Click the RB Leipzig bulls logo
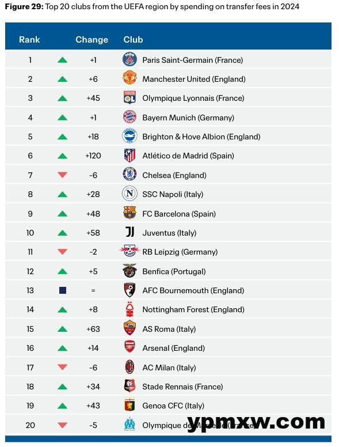 click(129, 251)
